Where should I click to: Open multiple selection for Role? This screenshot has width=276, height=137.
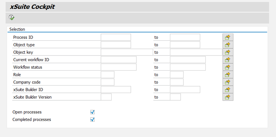pyautogui.click(x=228, y=75)
